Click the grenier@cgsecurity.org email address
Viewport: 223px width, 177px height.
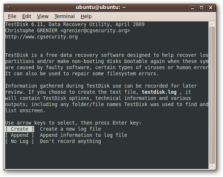[95, 31]
